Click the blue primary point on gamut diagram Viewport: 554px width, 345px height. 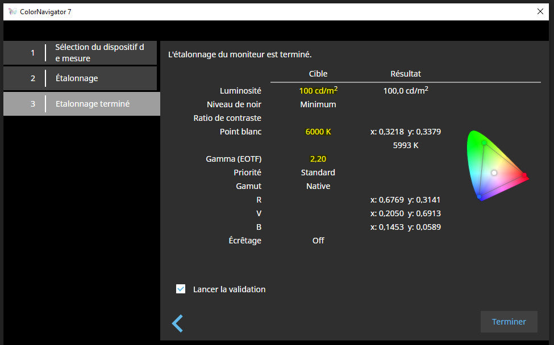pyautogui.click(x=480, y=197)
